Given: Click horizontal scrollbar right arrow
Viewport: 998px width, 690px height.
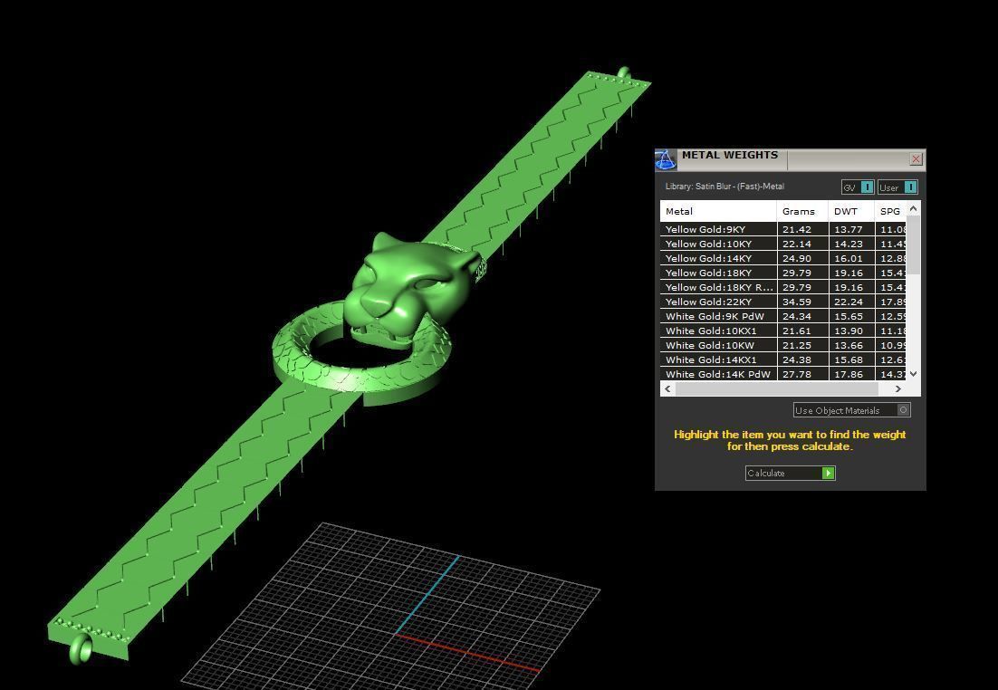Looking at the screenshot, I should [x=898, y=389].
